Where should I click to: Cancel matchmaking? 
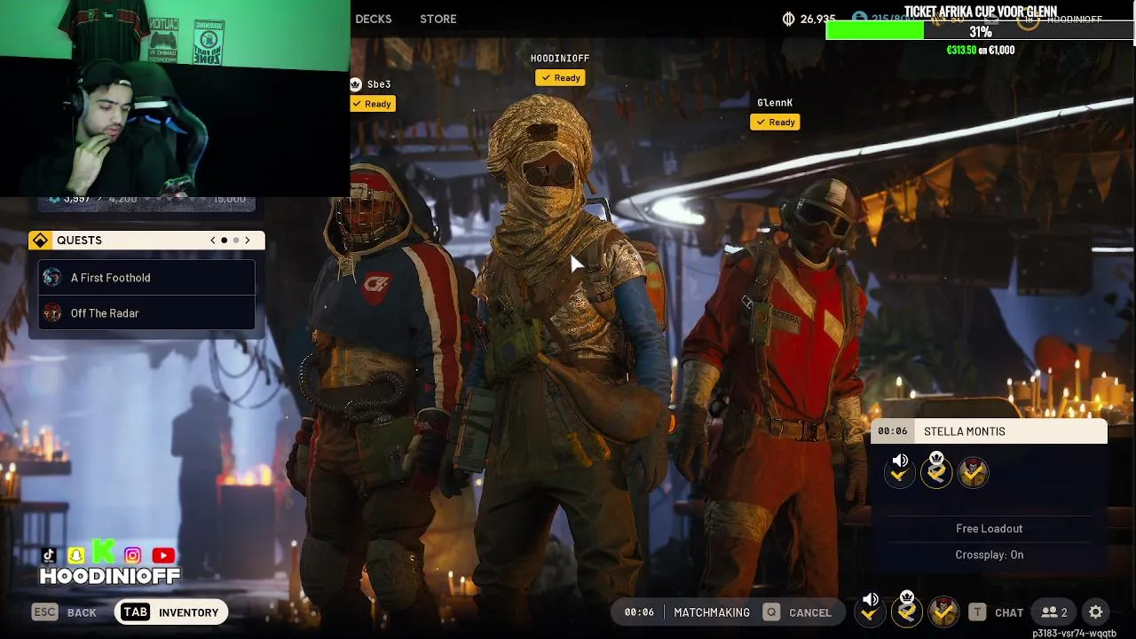click(810, 612)
